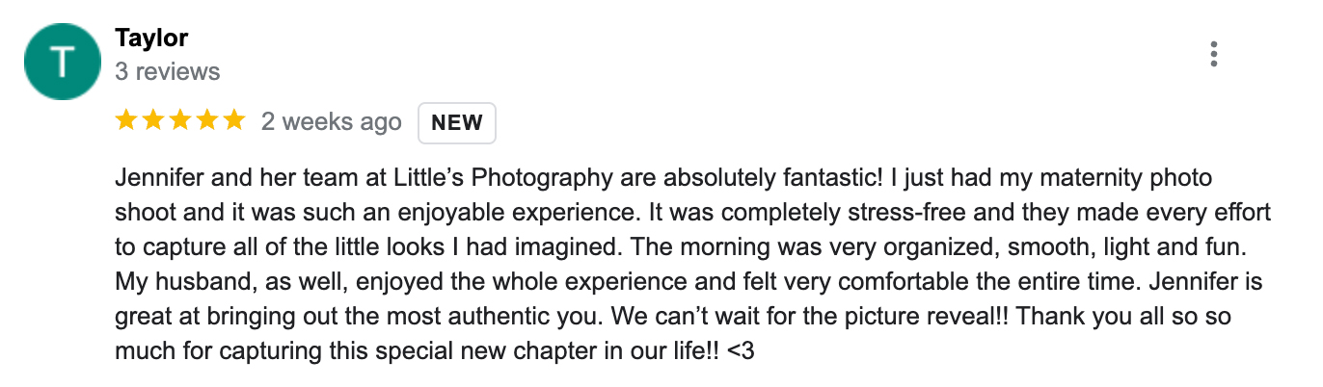Click the "<3" at the review's end
Viewport: 1323px width, 387px height.
tap(741, 351)
